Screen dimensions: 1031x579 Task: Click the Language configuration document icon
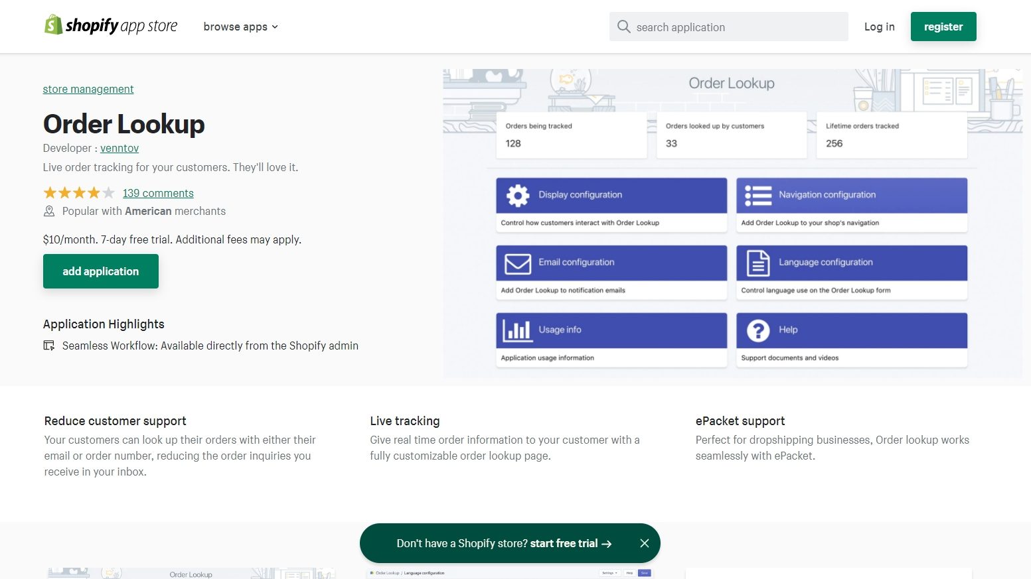tap(757, 263)
